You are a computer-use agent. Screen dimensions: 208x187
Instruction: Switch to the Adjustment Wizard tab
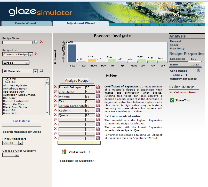click(81, 23)
